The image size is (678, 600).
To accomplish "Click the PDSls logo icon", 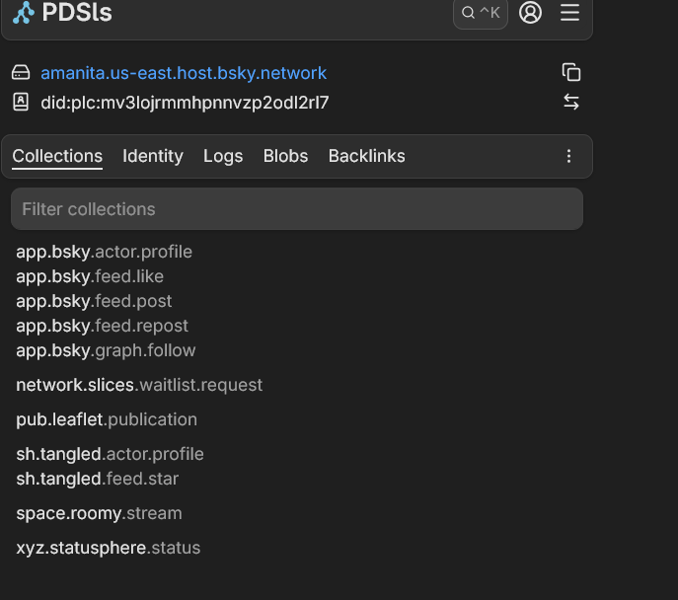I will point(22,13).
